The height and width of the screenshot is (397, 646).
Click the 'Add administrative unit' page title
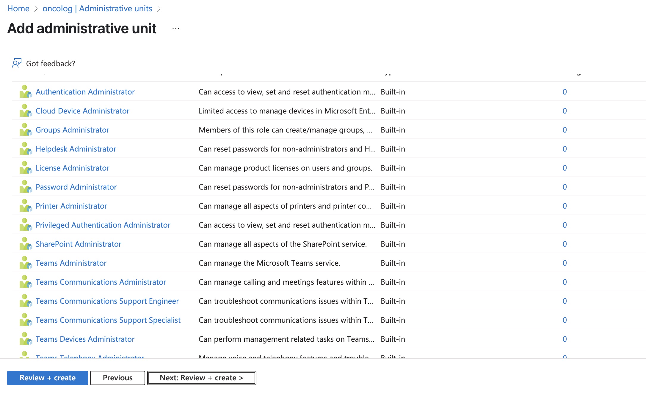coord(82,29)
